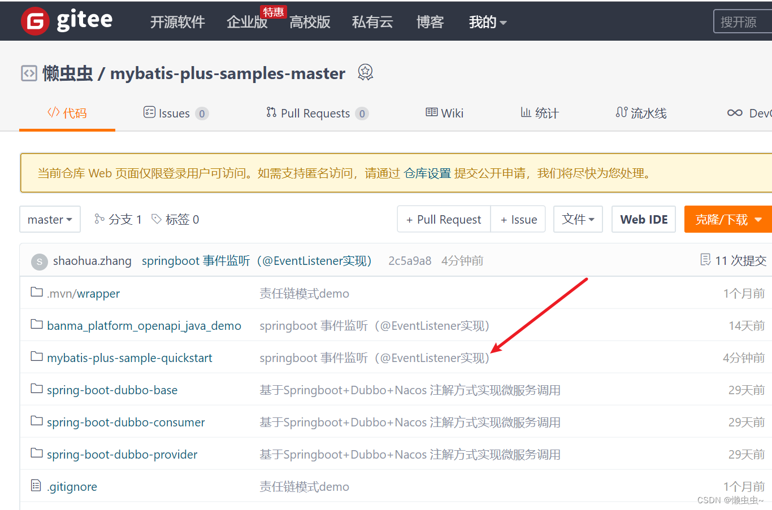Open the latest commit message in header row
772x510 pixels.
(257, 261)
